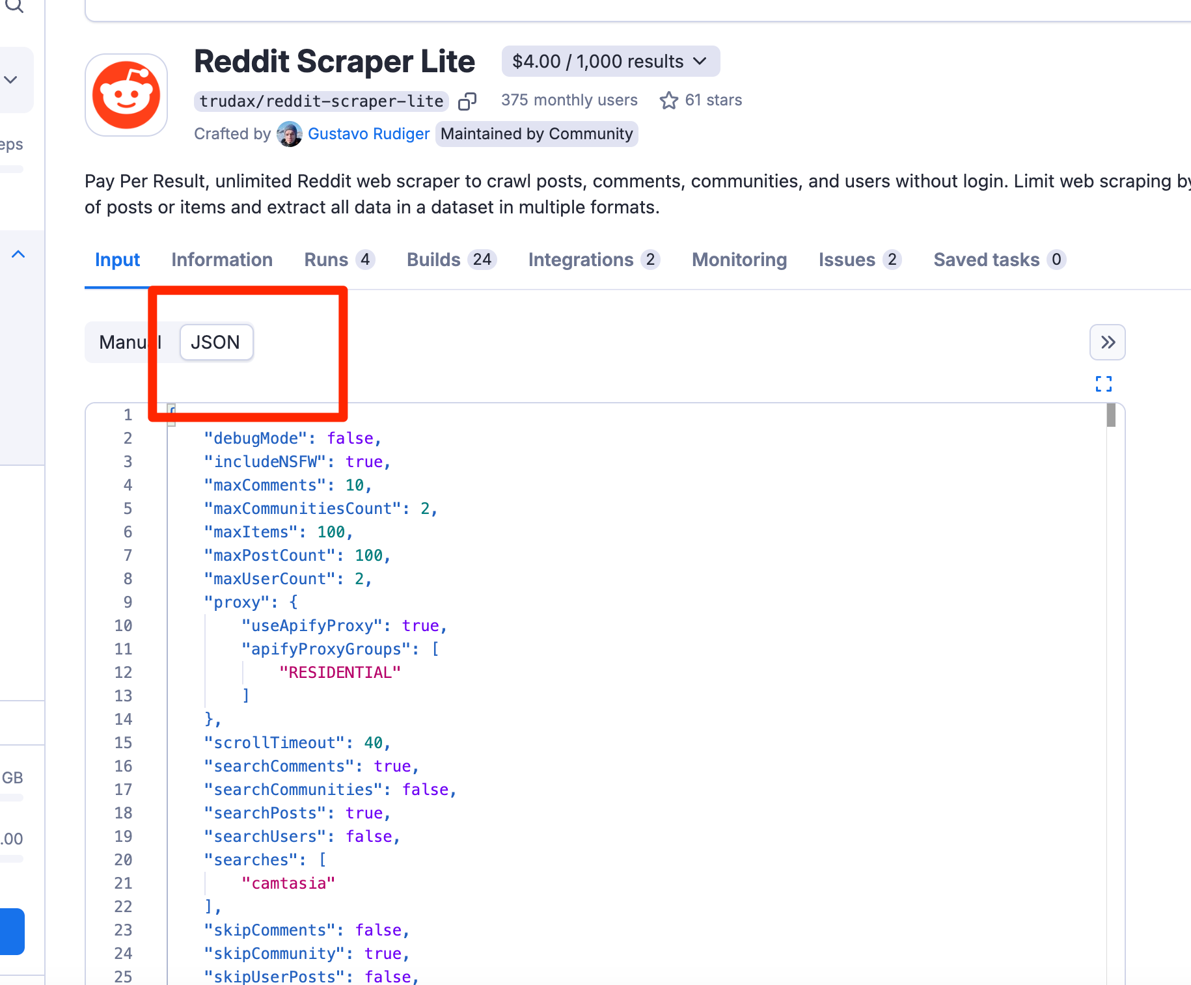
Task: Open the Monitoring tab
Action: point(739,260)
